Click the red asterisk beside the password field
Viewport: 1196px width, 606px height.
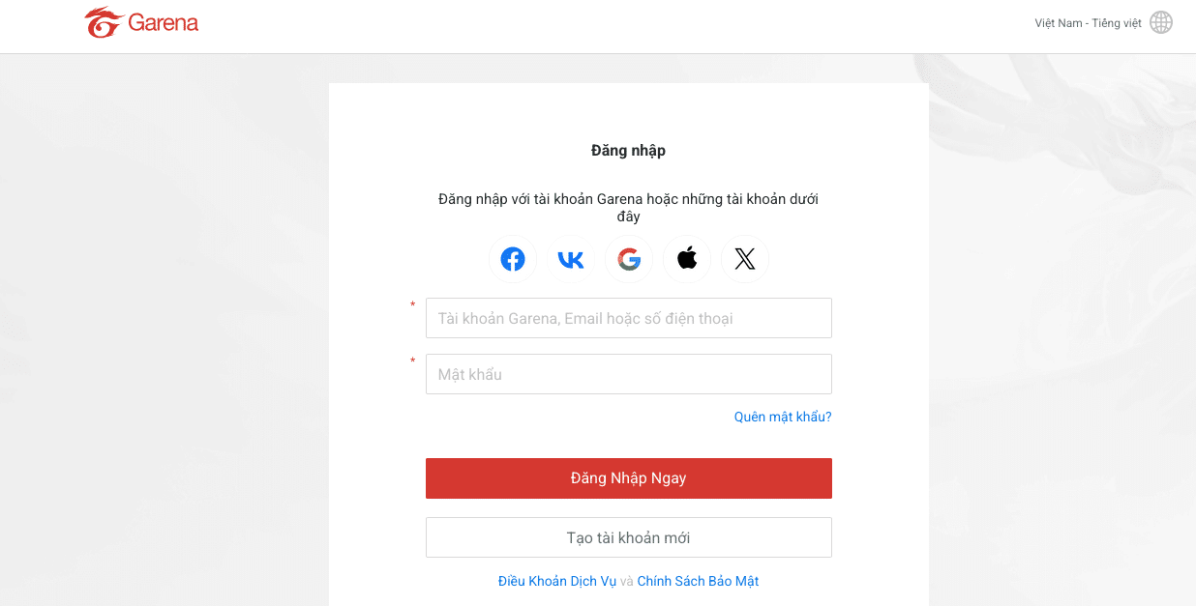(412, 361)
